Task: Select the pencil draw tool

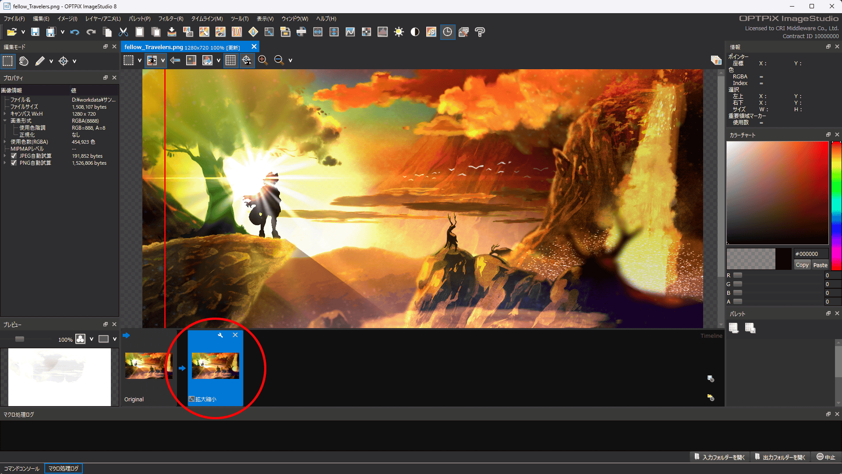Action: point(40,61)
